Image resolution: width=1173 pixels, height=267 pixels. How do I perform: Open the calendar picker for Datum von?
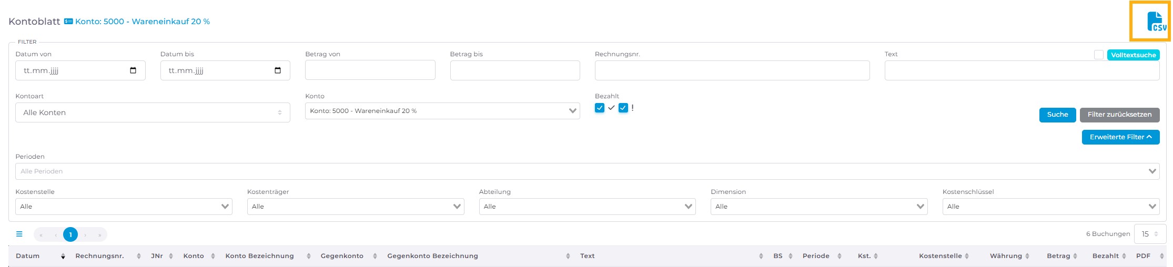[x=133, y=70]
